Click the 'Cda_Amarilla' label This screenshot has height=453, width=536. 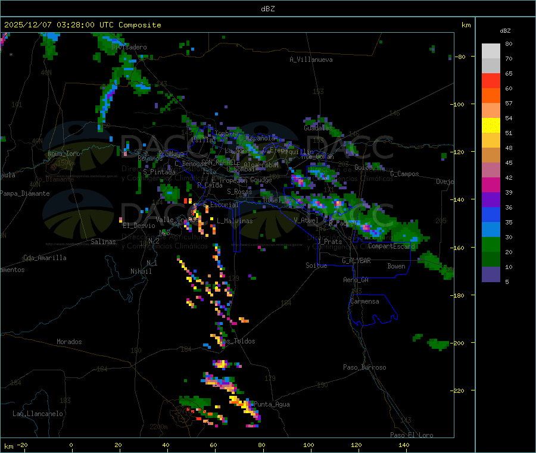pos(45,258)
